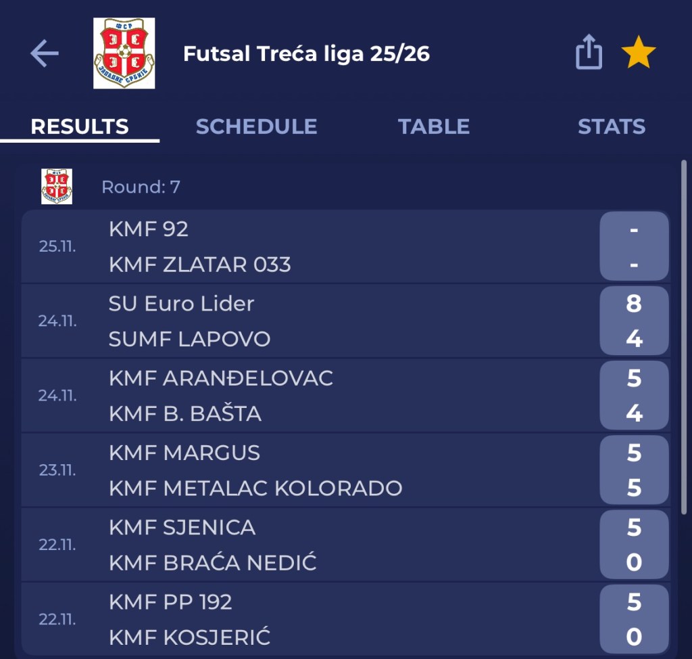Tap the 8-4 score box
Image resolution: width=692 pixels, height=659 pixels.
[633, 321]
